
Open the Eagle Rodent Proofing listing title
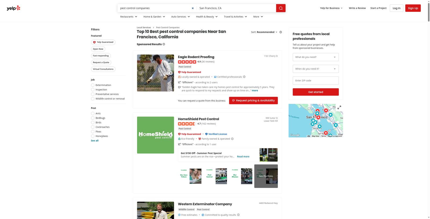click(x=196, y=57)
